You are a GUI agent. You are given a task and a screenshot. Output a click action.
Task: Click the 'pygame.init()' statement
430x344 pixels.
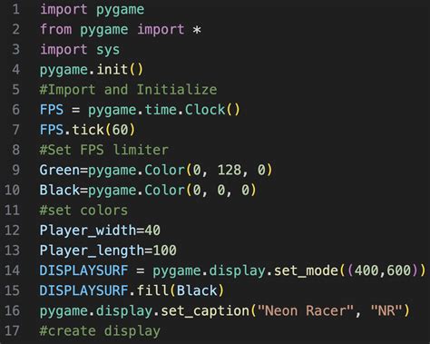click(x=92, y=70)
